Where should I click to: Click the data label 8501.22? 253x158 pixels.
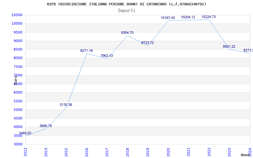pyautogui.click(x=229, y=46)
